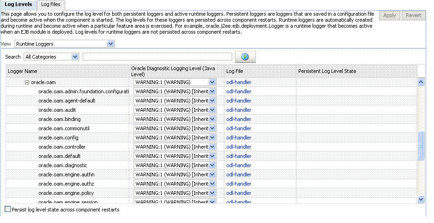Open odl-handler link for oracle.oam.agent-default

(239, 101)
